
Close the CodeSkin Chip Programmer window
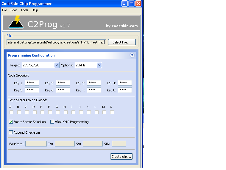(138, 4)
